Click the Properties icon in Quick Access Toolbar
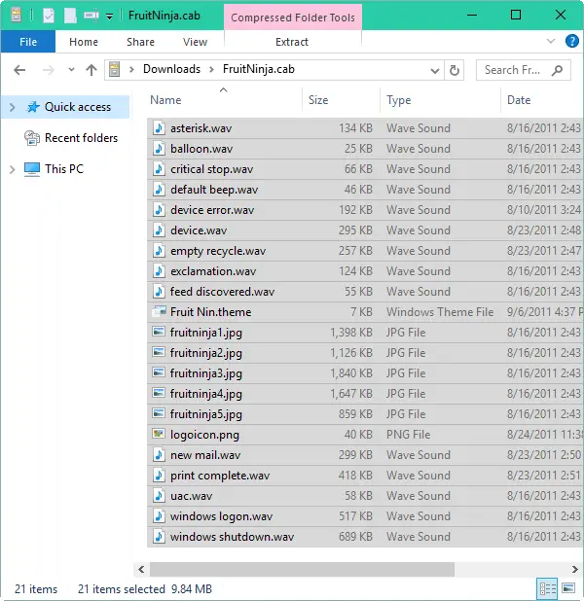Screen dimensions: 584x601 point(49,16)
